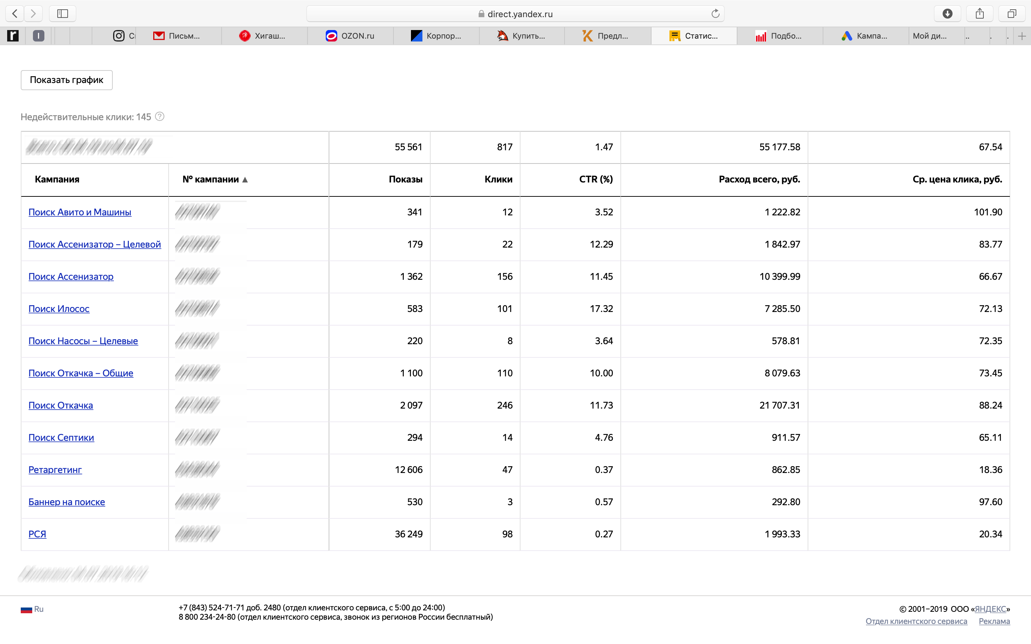Open the РСЯ campaign link
Screen dimensions: 1031x644
pyautogui.click(x=37, y=534)
